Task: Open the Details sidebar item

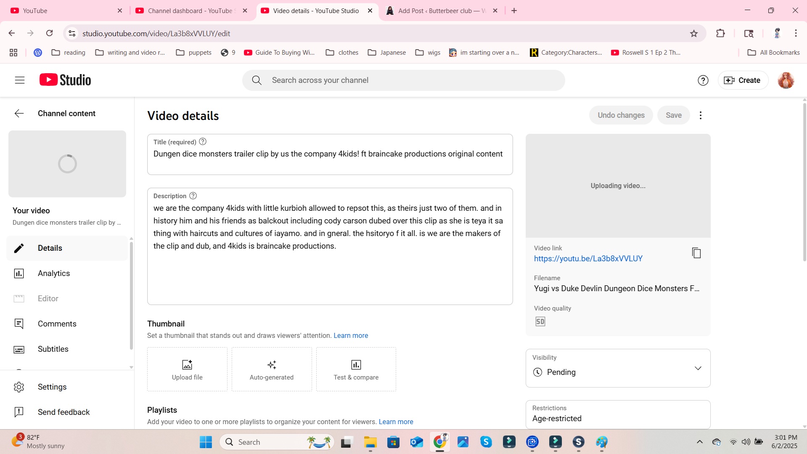Action: [67, 248]
